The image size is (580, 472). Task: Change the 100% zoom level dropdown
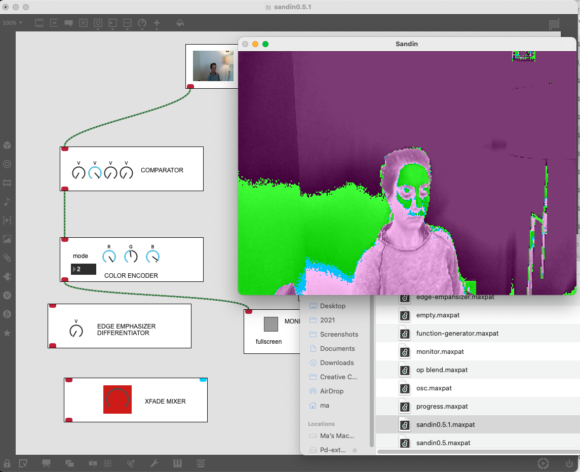click(x=12, y=23)
